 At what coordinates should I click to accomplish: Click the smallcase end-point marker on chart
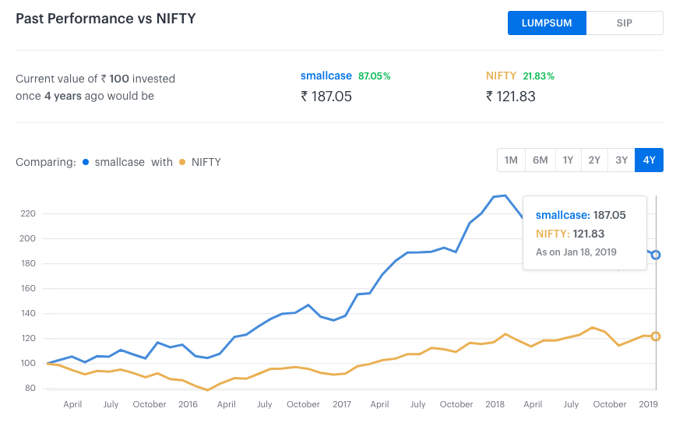(656, 255)
